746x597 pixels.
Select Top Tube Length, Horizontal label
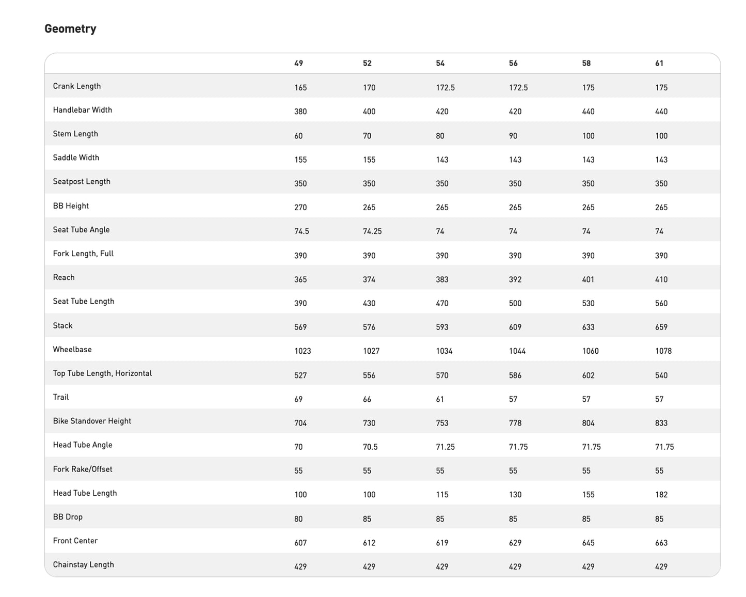pyautogui.click(x=102, y=373)
